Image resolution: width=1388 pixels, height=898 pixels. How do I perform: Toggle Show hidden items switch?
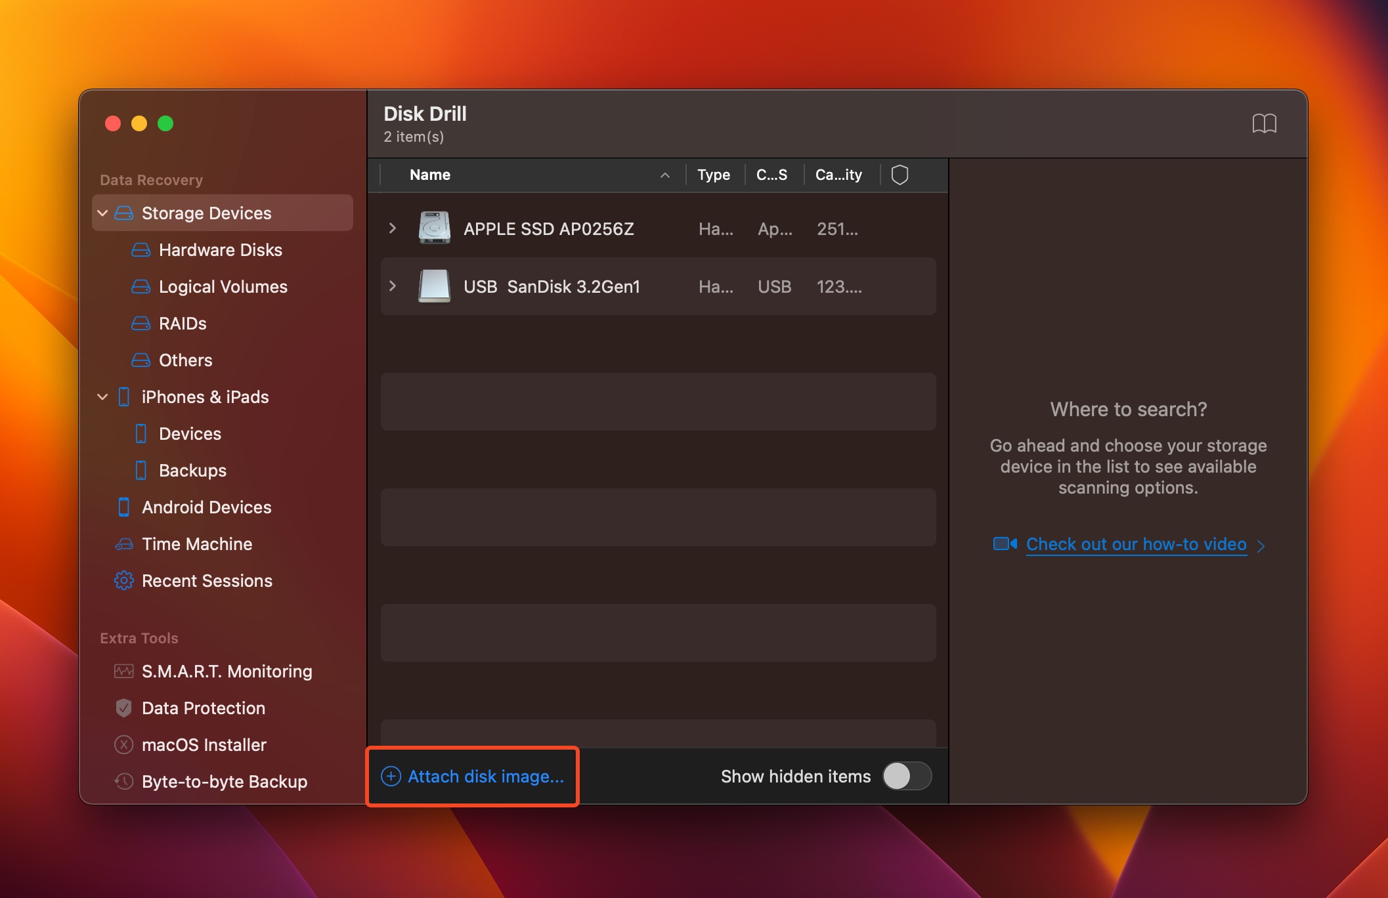pos(905,776)
